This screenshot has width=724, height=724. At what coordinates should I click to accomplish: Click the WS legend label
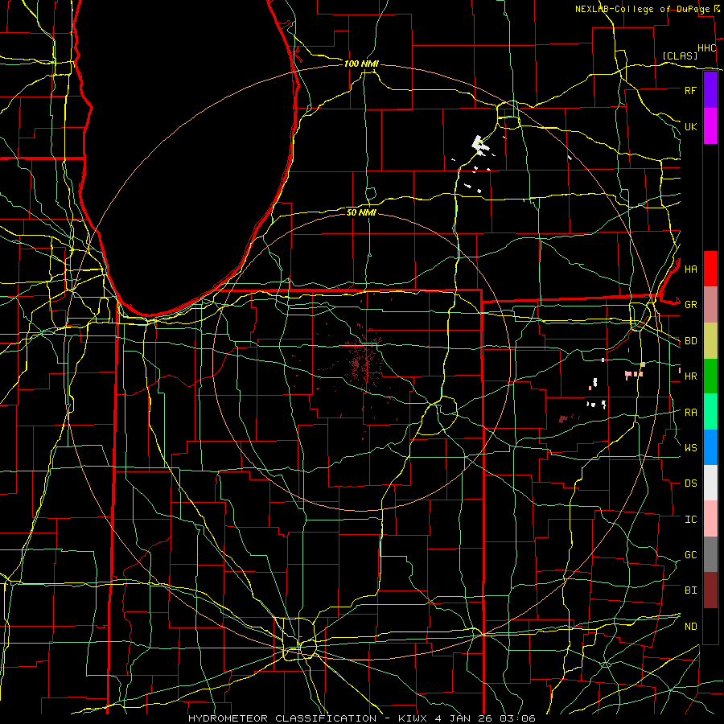click(x=690, y=448)
